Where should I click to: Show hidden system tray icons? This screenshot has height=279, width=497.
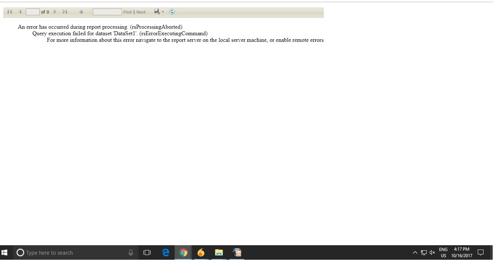[415, 252]
